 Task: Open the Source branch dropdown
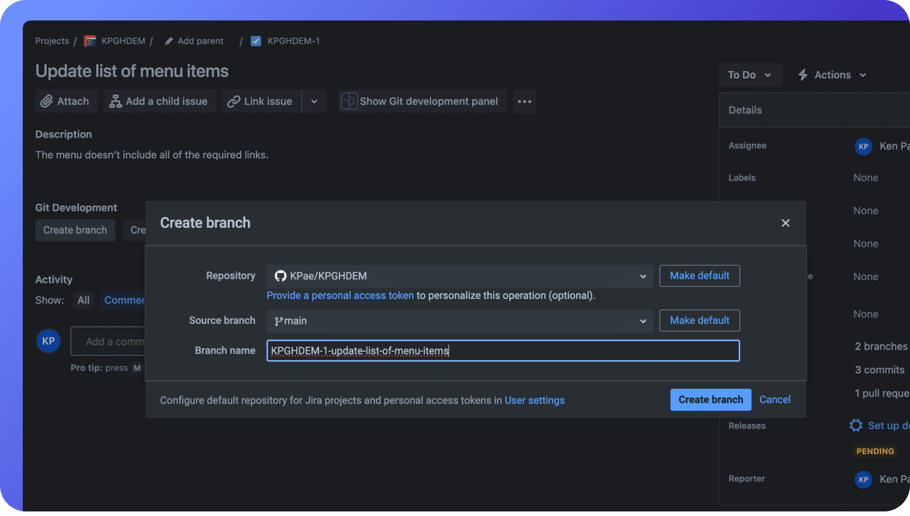click(643, 321)
